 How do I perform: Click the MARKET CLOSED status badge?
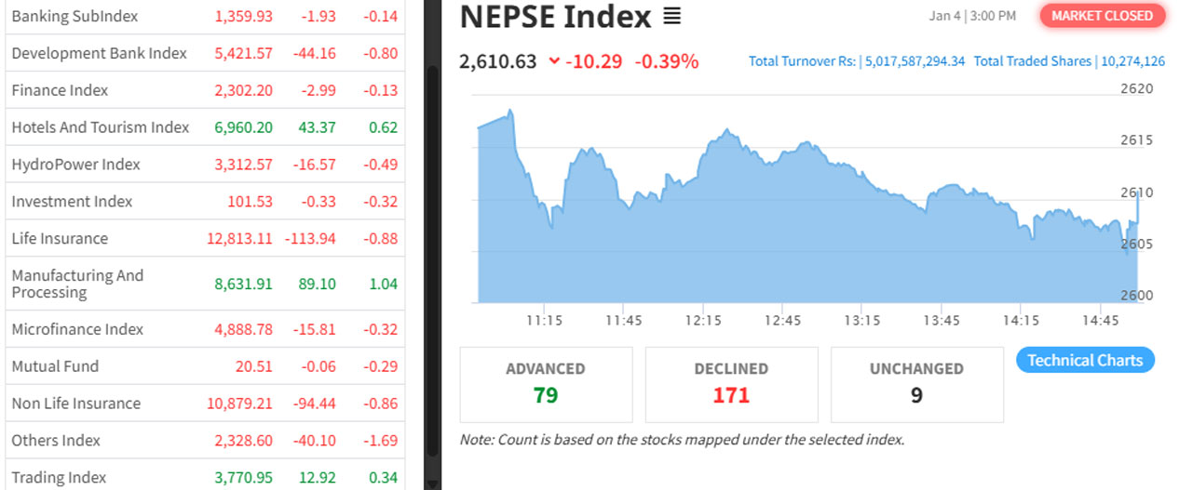(1102, 16)
